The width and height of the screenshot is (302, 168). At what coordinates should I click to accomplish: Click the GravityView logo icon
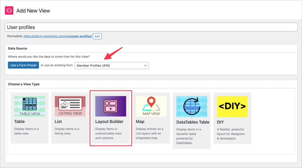pyautogui.click(x=9, y=11)
